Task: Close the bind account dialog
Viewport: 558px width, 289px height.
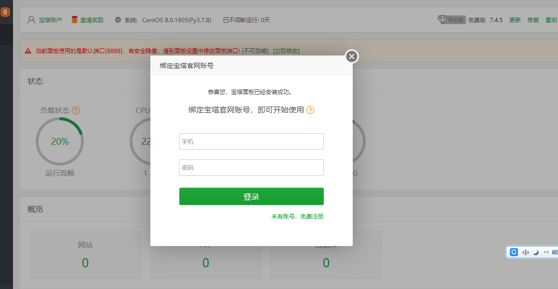Action: 352,56
